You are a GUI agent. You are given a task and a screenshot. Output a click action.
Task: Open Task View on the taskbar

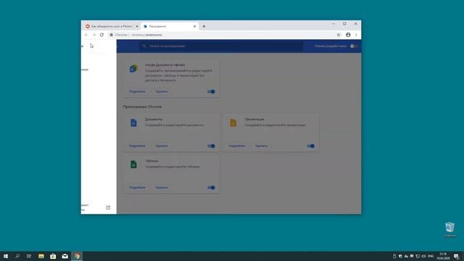[29, 256]
